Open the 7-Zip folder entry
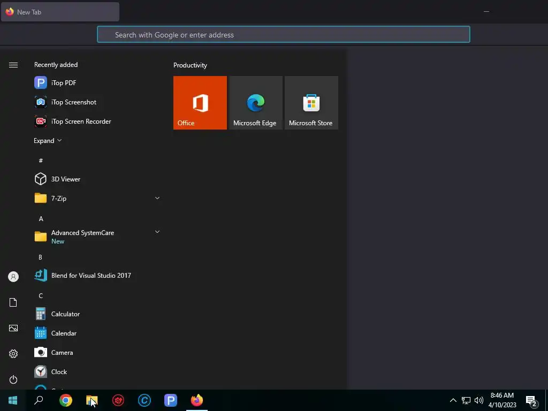Screen dimensions: 548x411 pyautogui.click(x=97, y=198)
